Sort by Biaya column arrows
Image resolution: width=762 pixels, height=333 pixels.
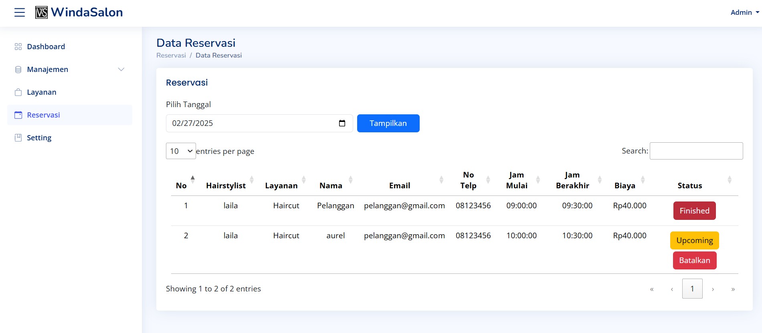tap(643, 180)
